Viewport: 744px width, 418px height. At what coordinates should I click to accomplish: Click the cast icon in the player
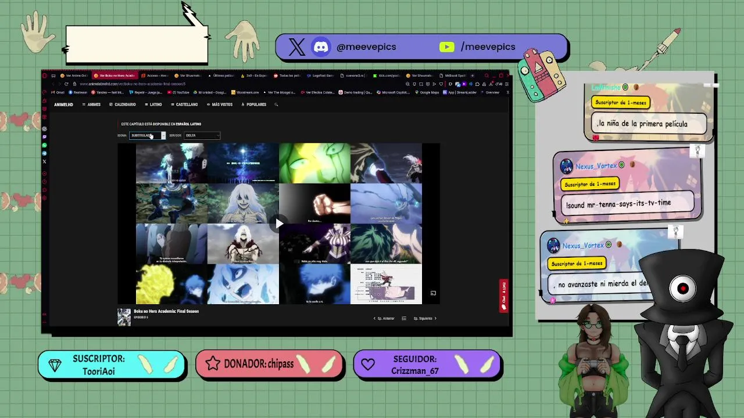433,293
